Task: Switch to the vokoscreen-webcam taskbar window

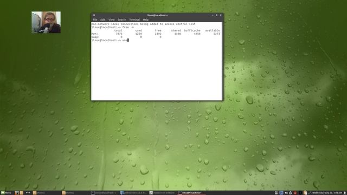Action: (162, 193)
